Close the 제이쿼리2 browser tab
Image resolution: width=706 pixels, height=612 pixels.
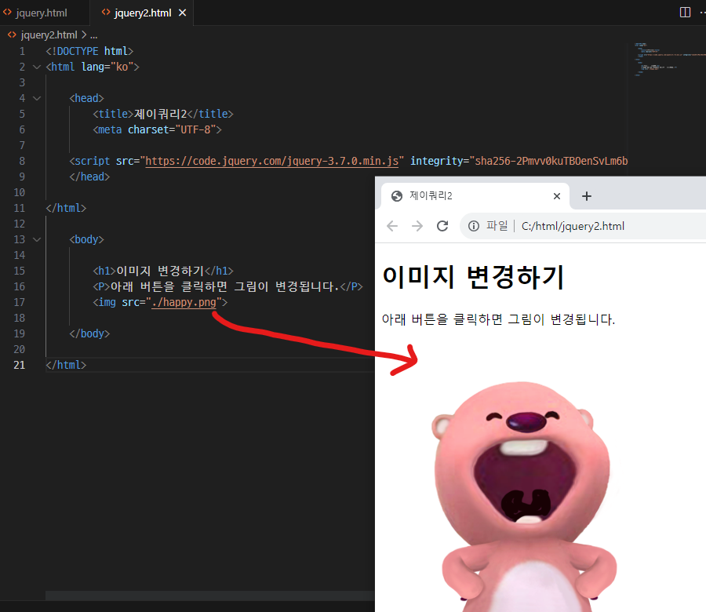point(557,196)
